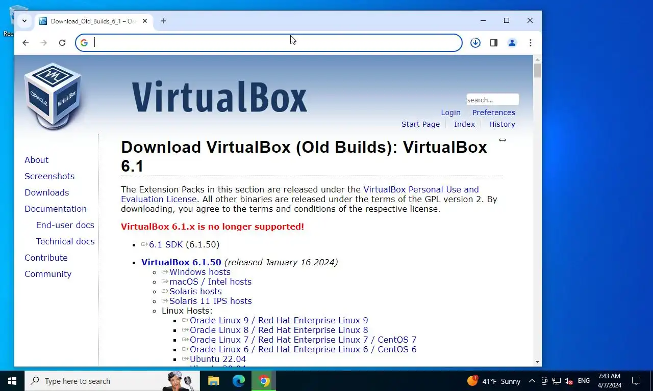Open Documentation in the sidebar
The height and width of the screenshot is (391, 653).
tap(56, 209)
